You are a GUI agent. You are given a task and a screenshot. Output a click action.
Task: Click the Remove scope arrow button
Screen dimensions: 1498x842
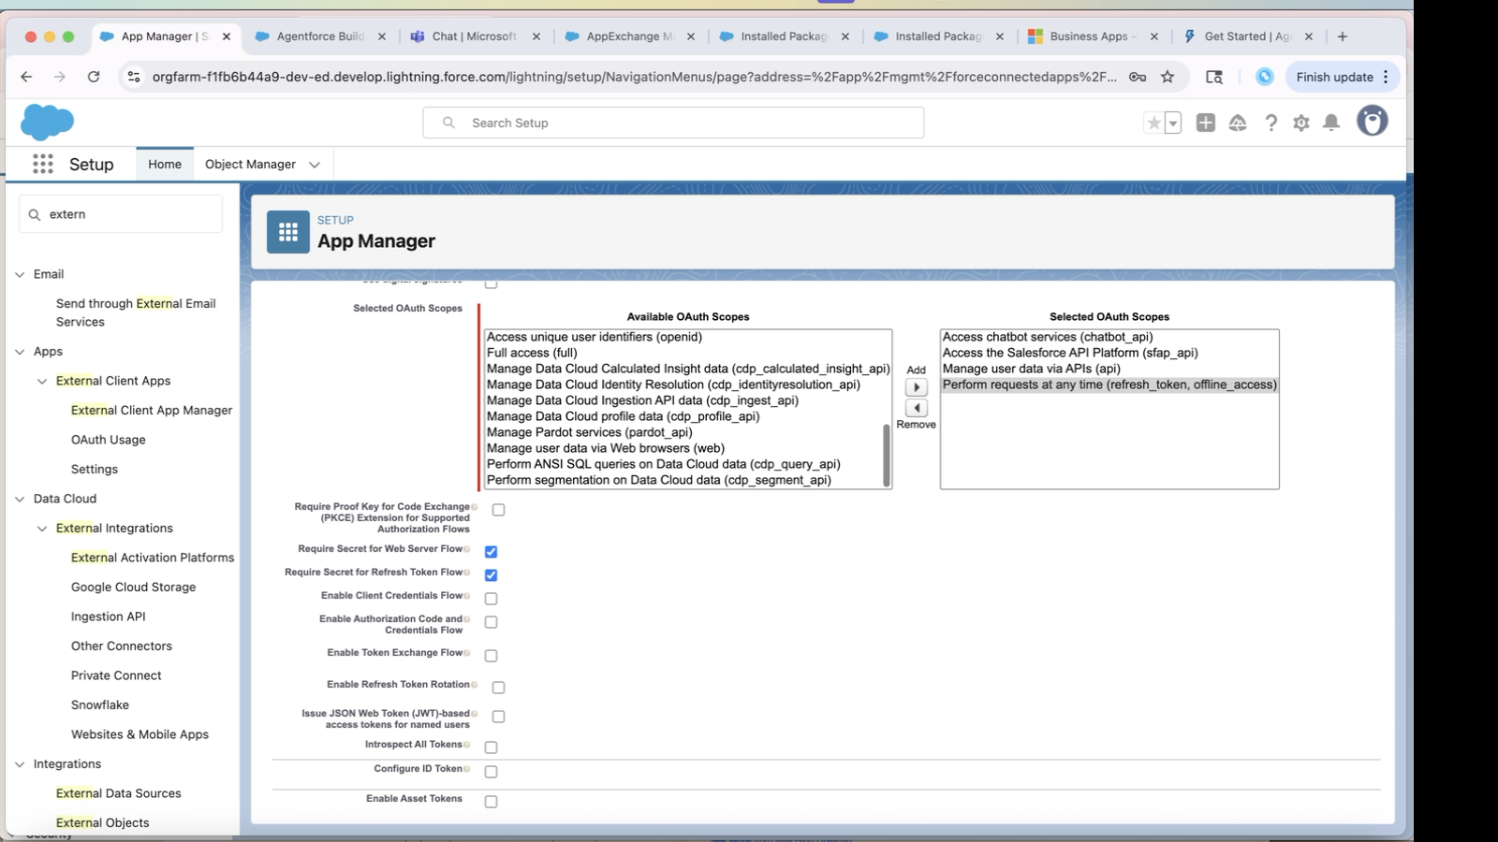point(917,408)
